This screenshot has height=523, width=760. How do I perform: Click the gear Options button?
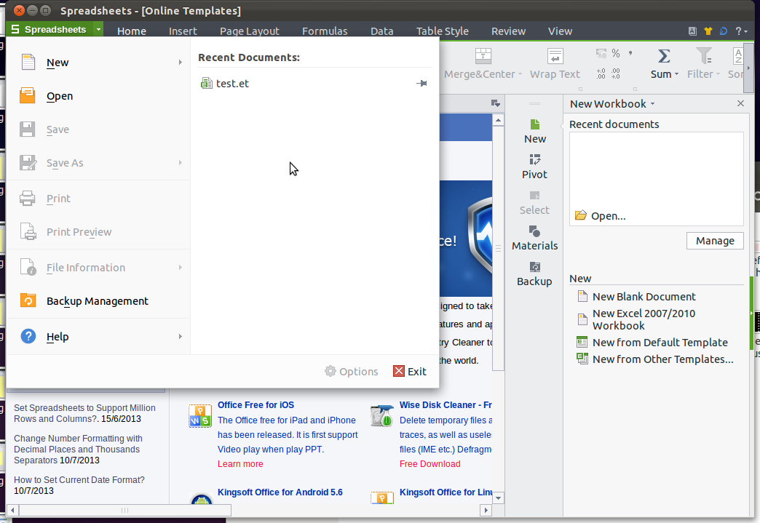(x=352, y=371)
